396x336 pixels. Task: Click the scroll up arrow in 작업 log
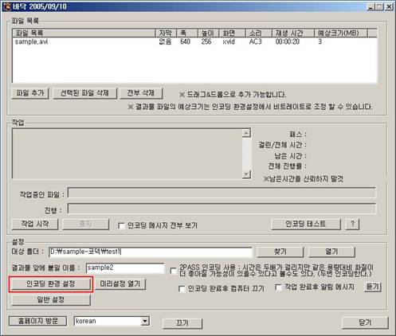click(246, 133)
